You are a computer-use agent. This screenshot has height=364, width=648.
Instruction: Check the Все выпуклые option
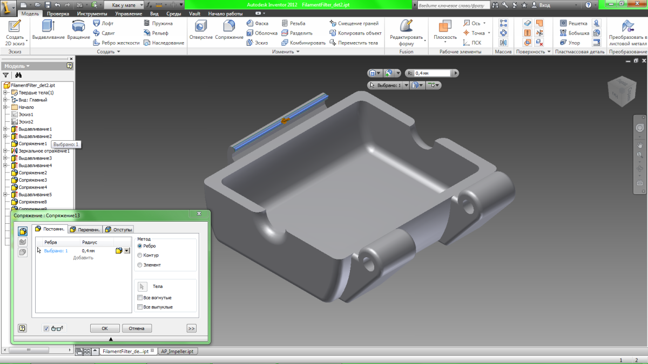(x=140, y=307)
